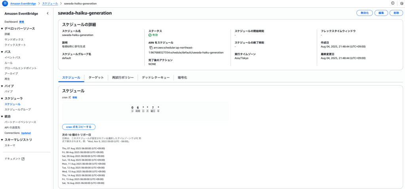
Task: Click the 完了後のアクション value NONE
Action: click(152, 64)
